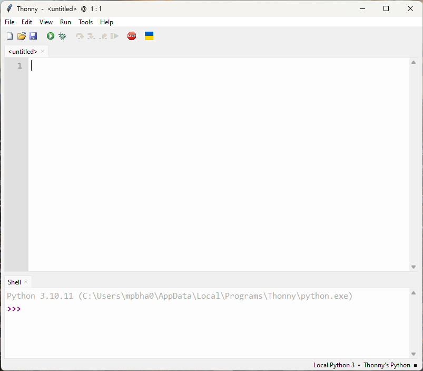The image size is (423, 371).
Task: Open an existing file
Action: 21,35
